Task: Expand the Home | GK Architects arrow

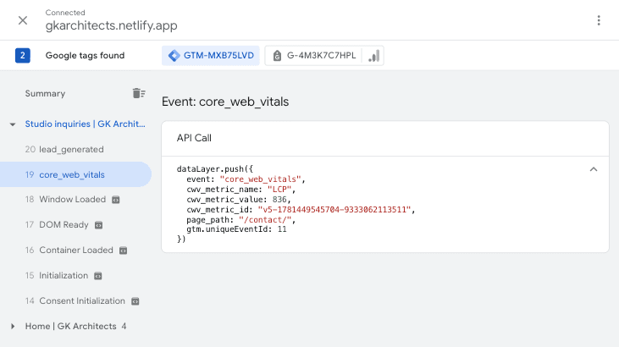Action: pyautogui.click(x=13, y=327)
